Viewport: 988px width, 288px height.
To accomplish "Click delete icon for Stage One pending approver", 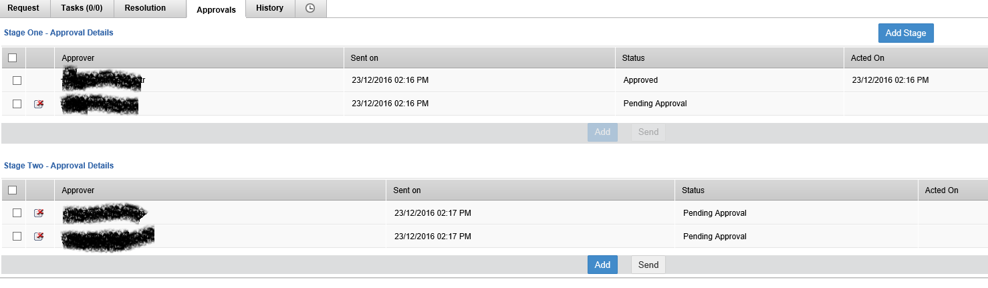I will click(x=39, y=104).
